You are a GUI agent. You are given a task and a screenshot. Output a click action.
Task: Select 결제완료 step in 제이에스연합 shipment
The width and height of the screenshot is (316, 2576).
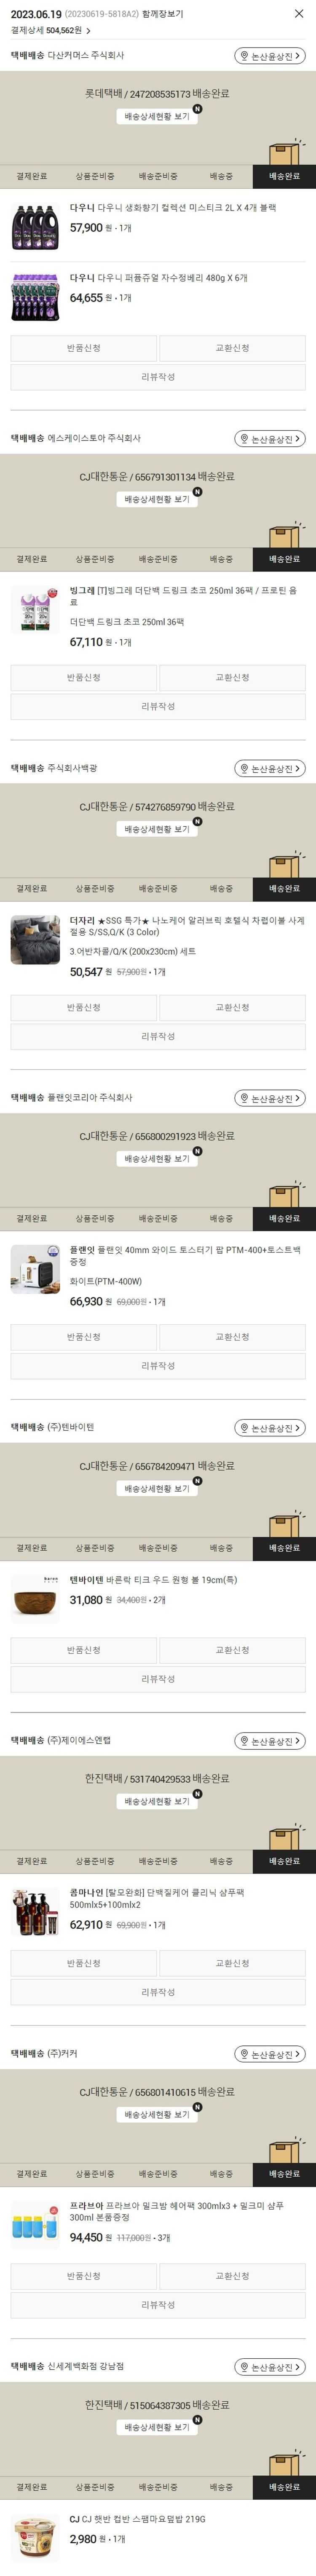(x=31, y=1861)
